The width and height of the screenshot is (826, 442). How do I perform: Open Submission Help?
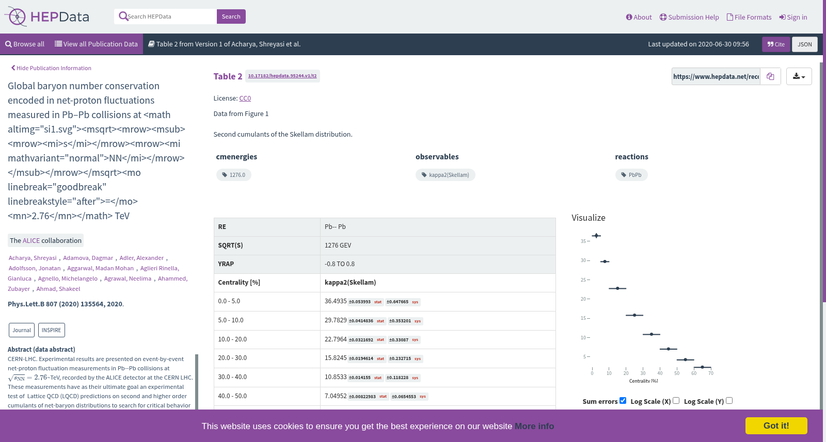tap(689, 17)
